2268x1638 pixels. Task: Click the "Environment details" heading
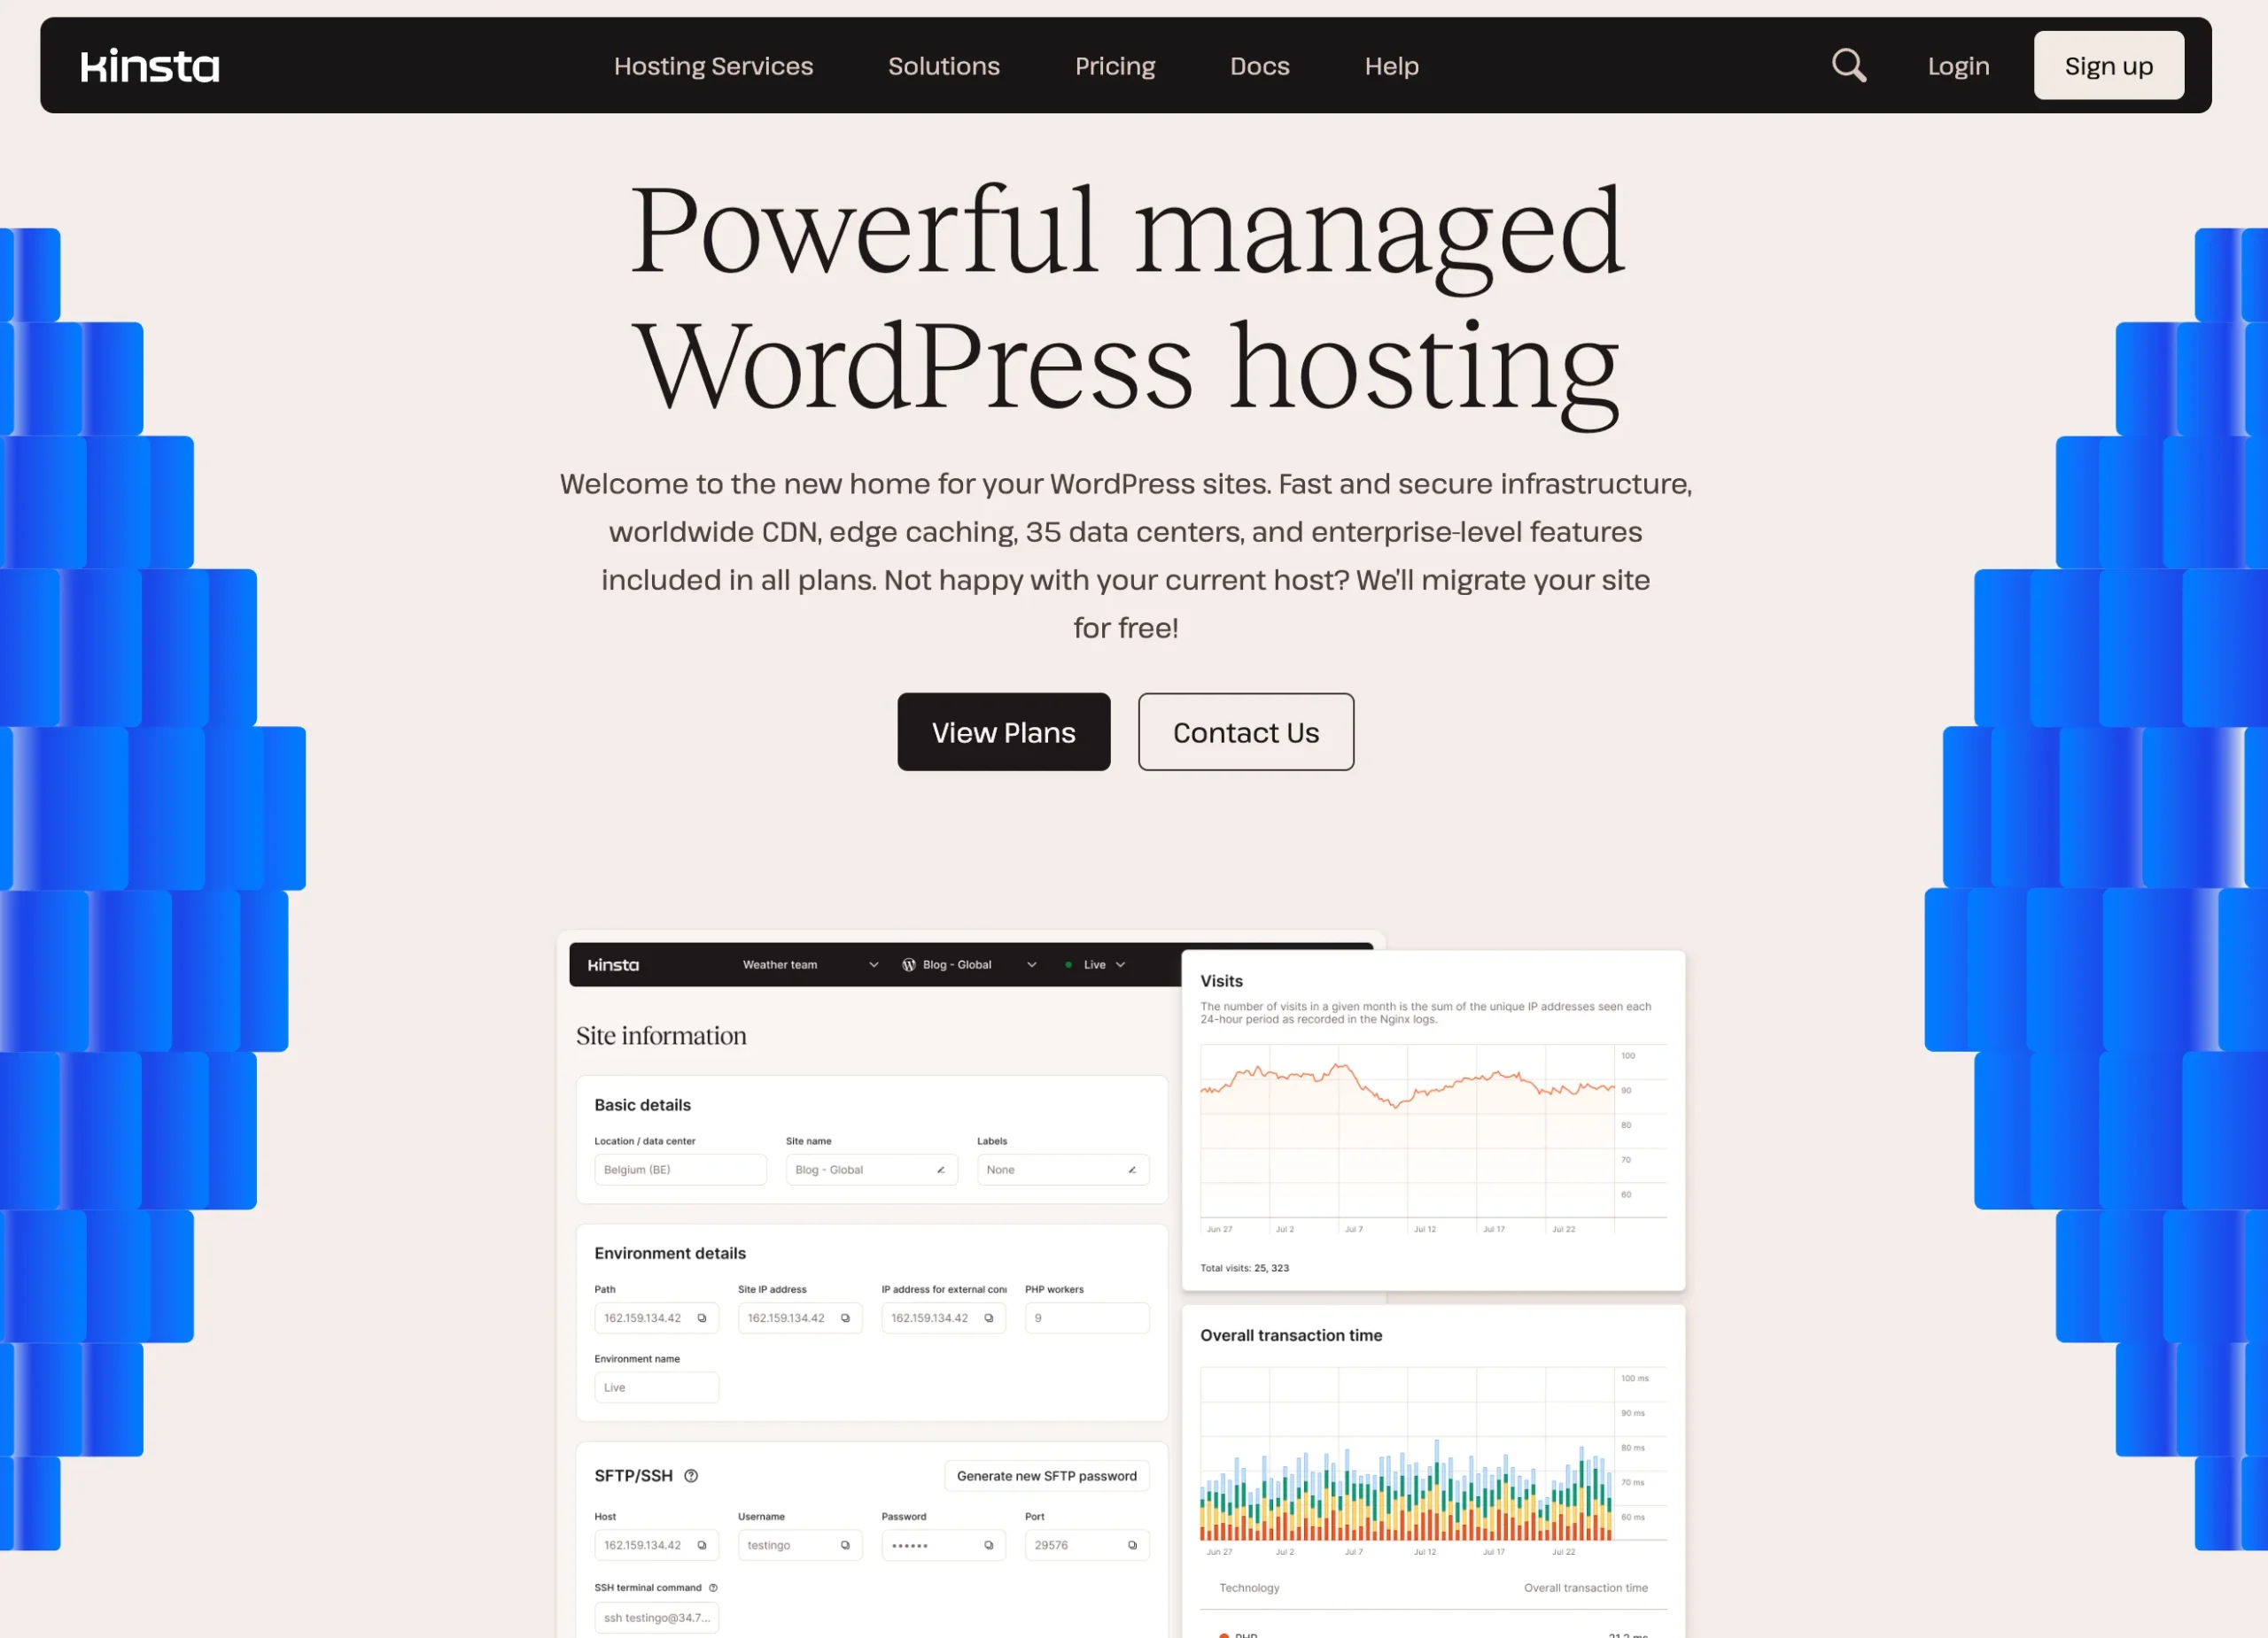(x=670, y=1253)
